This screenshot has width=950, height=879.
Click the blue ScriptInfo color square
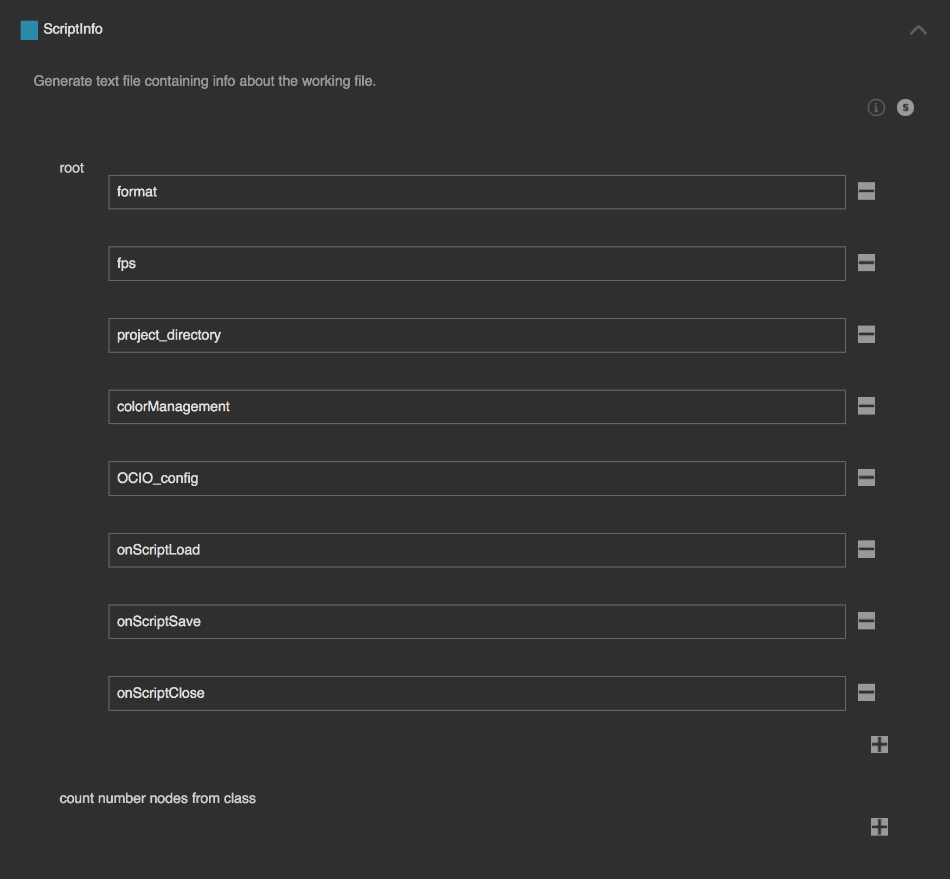pos(29,30)
